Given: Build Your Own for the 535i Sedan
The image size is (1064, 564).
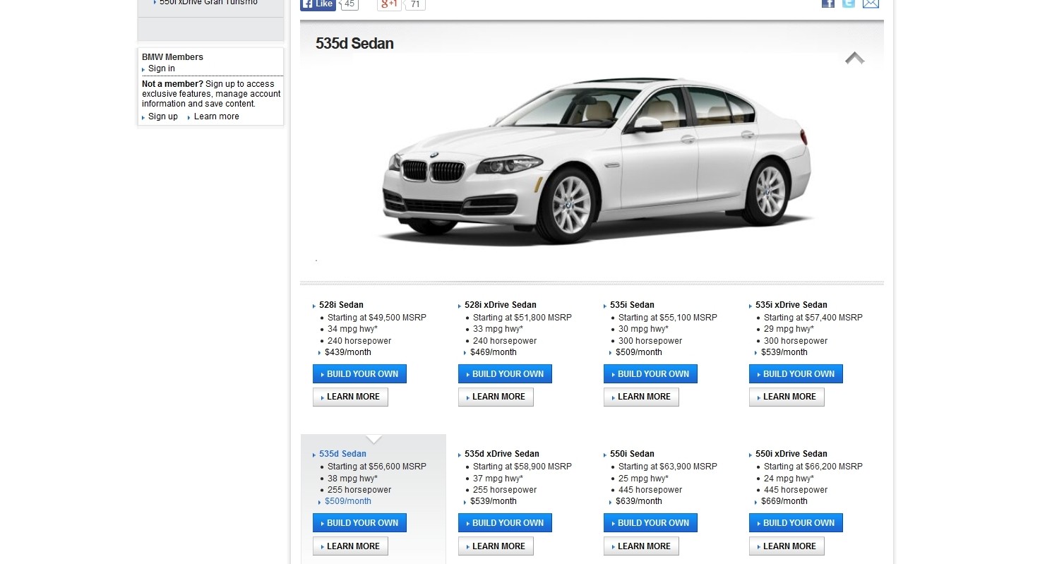Looking at the screenshot, I should pos(650,374).
